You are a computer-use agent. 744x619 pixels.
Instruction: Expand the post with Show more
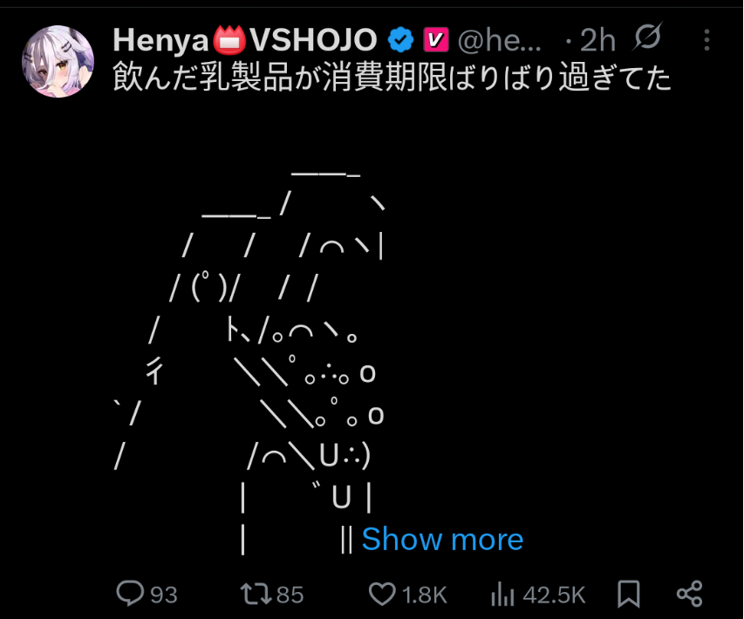pyautogui.click(x=442, y=540)
